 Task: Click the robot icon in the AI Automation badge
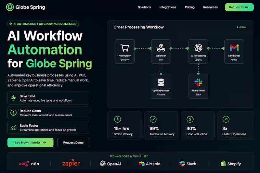[11, 24]
